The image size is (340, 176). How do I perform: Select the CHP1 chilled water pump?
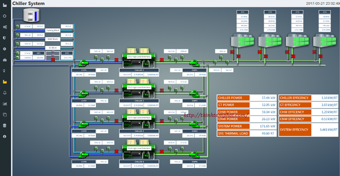(x=83, y=63)
